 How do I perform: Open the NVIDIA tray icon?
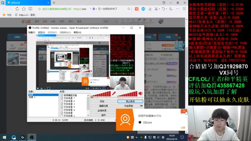click(141, 137)
